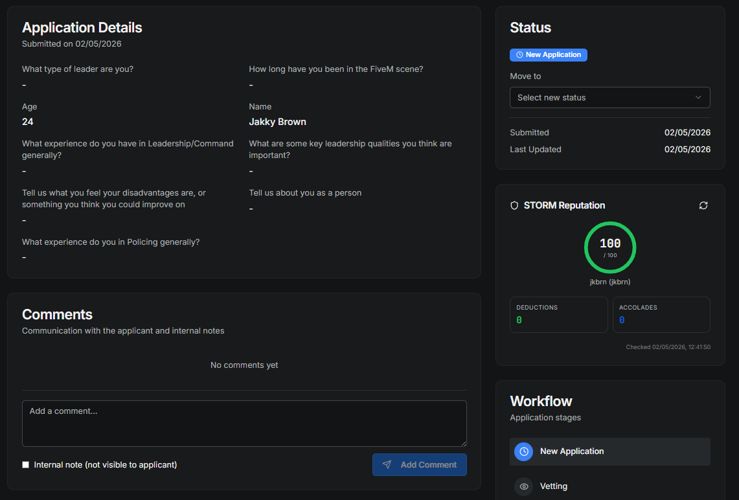The width and height of the screenshot is (739, 500).
Task: Refresh the STORM Reputation score
Action: (703, 205)
